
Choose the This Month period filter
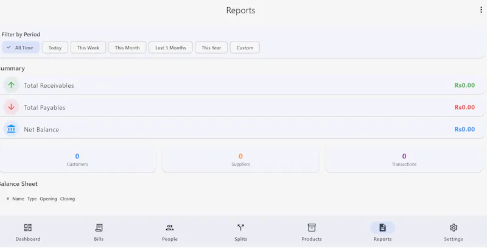127,48
